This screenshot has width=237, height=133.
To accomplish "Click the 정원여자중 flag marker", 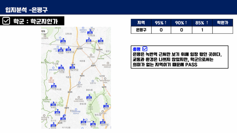I will pos(103,122).
